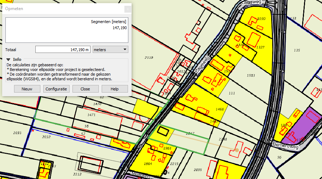322x179 pixels.
Task: Click parcel label 1470 on map
Action: [97, 104]
